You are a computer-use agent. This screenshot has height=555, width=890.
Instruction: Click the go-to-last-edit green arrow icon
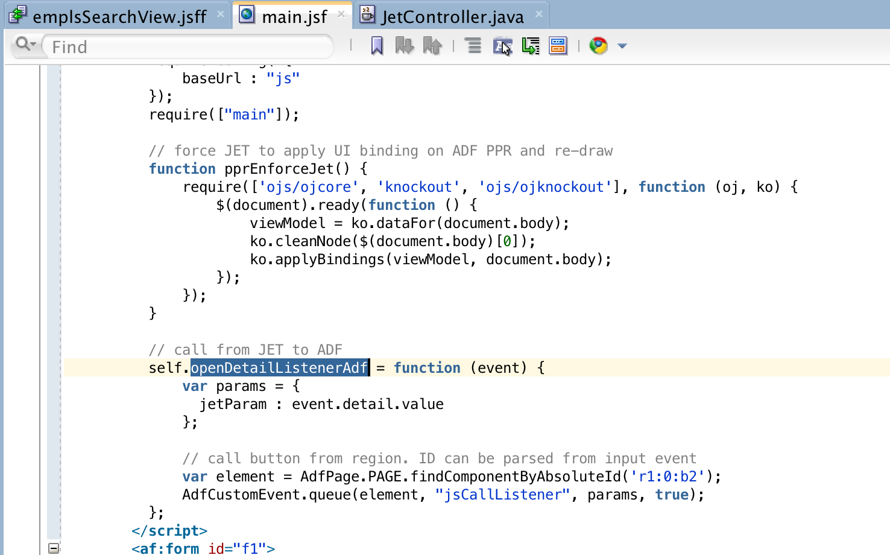531,45
